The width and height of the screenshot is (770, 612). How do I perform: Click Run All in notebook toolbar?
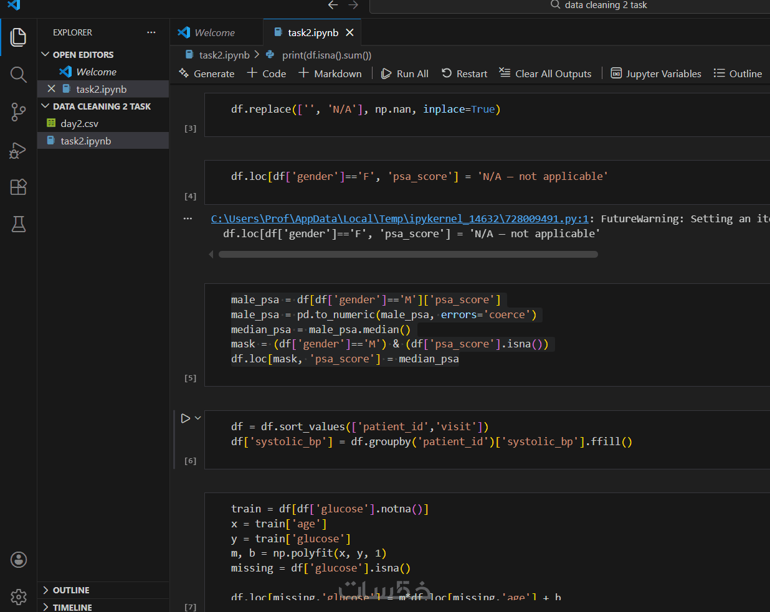(405, 73)
